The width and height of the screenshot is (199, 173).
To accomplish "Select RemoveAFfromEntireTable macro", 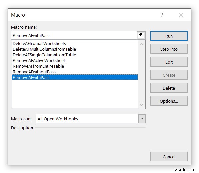I will point(75,66).
